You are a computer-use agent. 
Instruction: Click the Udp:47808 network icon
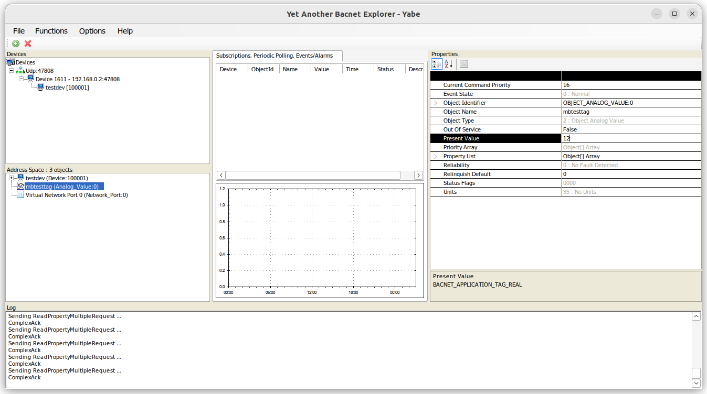click(21, 71)
